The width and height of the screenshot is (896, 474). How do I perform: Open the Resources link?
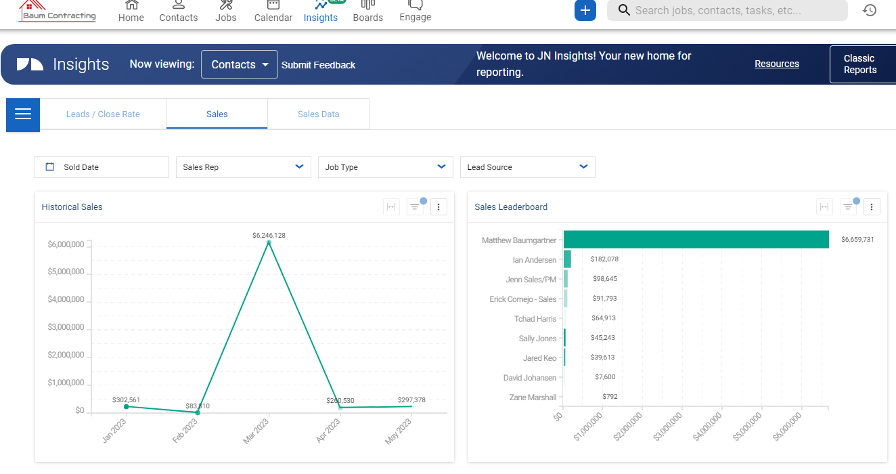pos(777,64)
